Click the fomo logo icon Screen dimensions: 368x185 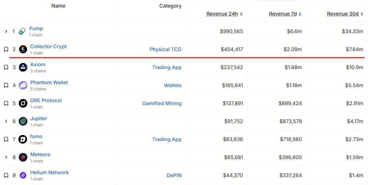(23, 139)
